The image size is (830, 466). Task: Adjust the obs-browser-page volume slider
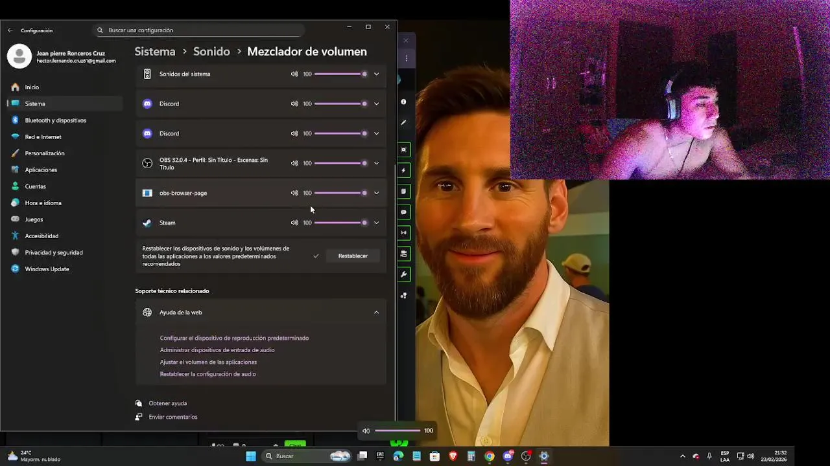(341, 193)
